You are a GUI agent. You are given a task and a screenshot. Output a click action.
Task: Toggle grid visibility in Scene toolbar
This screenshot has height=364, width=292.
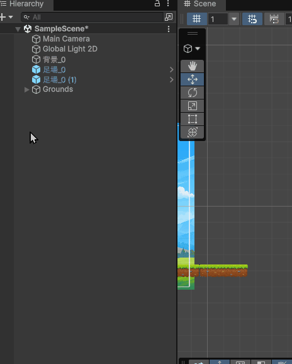point(197,19)
